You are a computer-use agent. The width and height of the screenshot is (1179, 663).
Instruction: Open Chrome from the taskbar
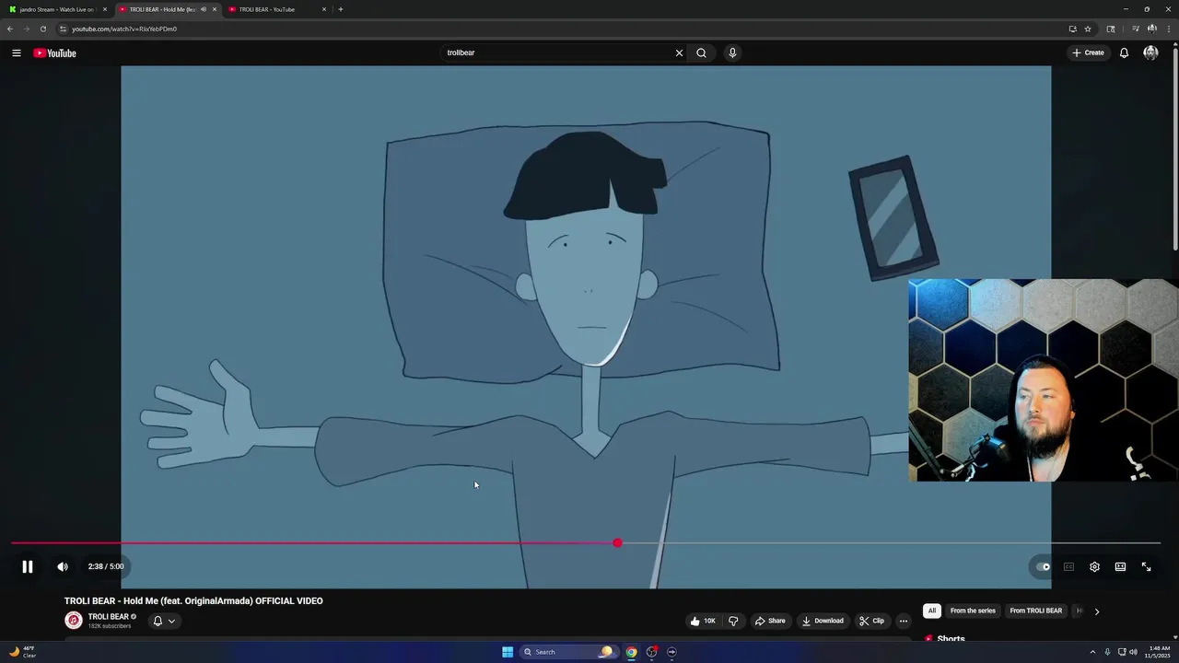[631, 652]
